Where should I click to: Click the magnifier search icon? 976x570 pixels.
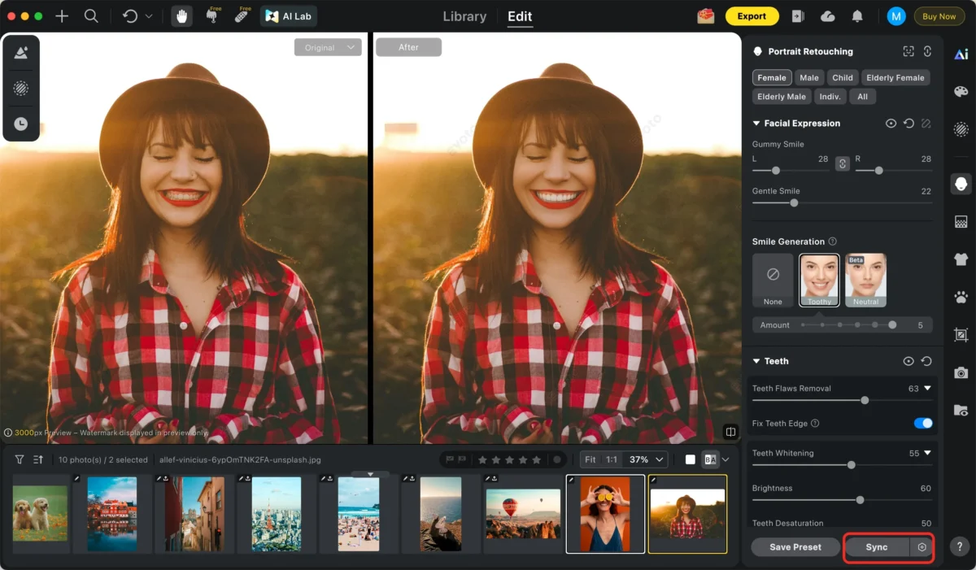(x=91, y=16)
